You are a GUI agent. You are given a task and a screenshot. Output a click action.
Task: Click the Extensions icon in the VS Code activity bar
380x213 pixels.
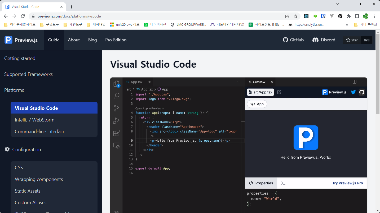pos(116,133)
